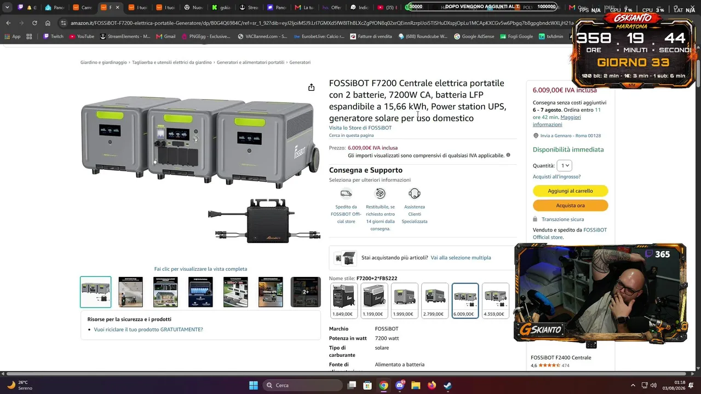Open Vuoi riciclare il tuo prodotto link

pyautogui.click(x=148, y=329)
